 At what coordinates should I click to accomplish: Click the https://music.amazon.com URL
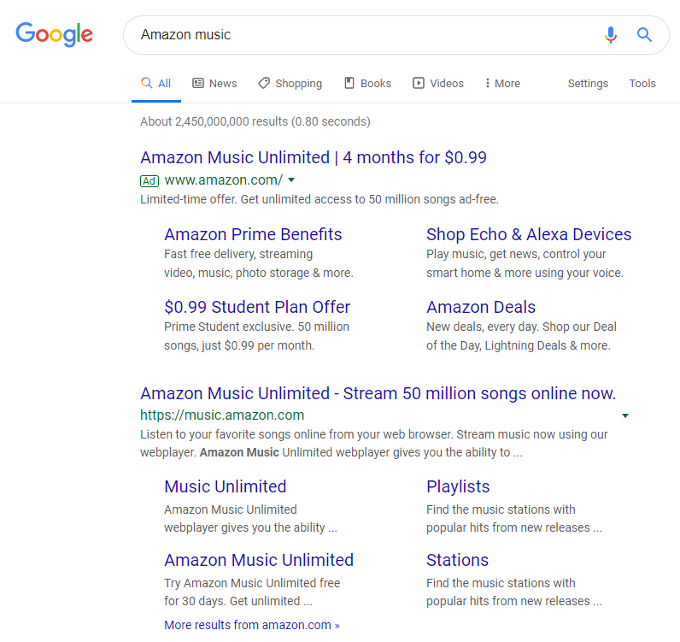(222, 415)
